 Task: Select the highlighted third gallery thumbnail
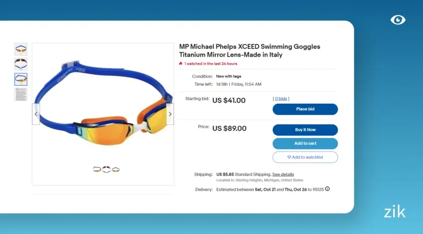(x=21, y=79)
